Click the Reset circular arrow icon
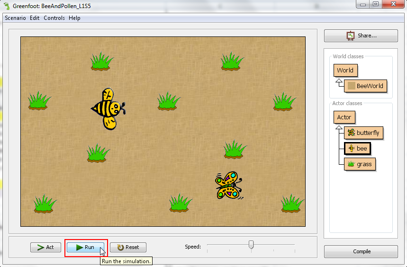The image size is (407, 267). [120, 247]
